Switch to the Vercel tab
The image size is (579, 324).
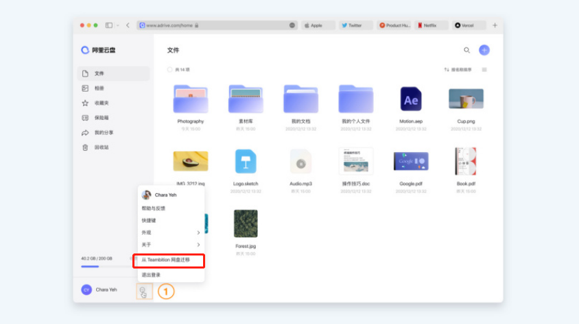coord(469,25)
